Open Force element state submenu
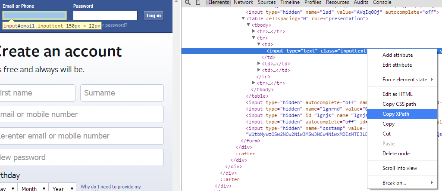 402,80
